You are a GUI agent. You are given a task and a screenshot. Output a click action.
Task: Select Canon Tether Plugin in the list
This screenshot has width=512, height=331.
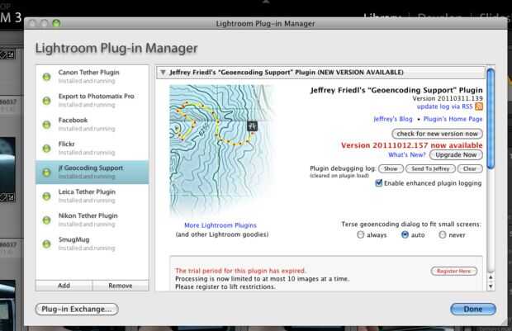[92, 77]
